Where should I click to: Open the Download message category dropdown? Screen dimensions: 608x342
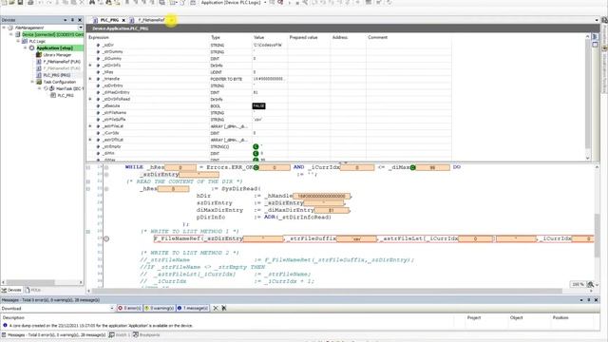coord(112,308)
